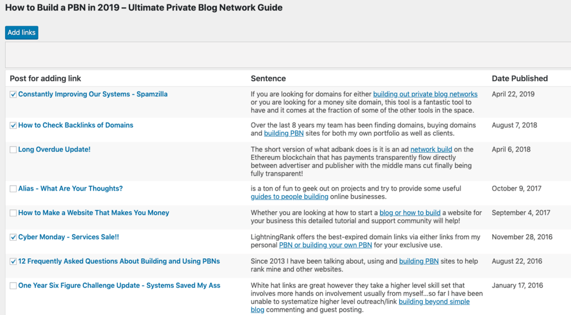Uncheck Constantly Improving Our Systems - Spamzilla checkbox
Viewport: 571px width, 315px height.
point(13,94)
